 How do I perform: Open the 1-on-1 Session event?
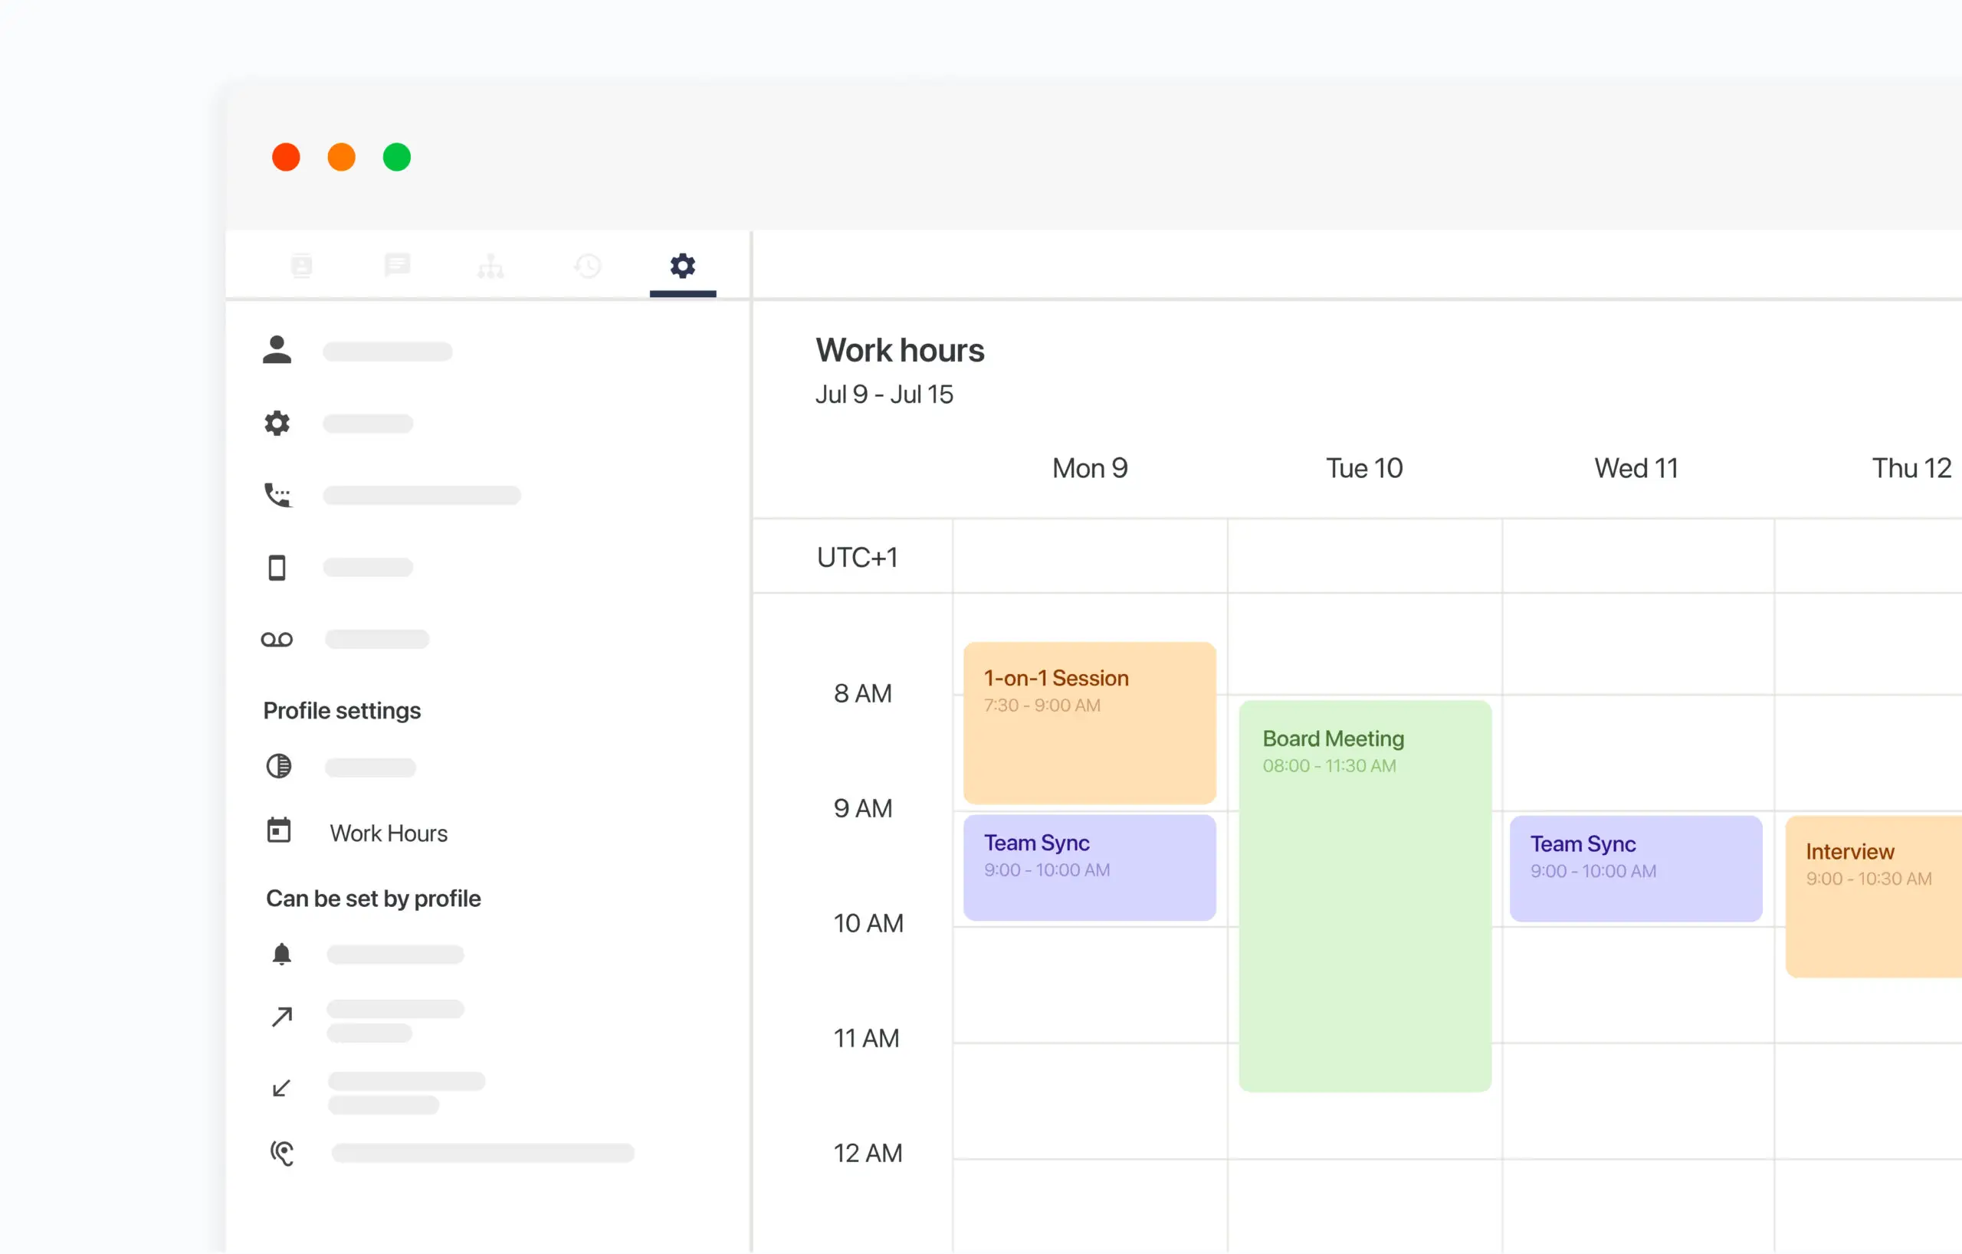coord(1089,722)
